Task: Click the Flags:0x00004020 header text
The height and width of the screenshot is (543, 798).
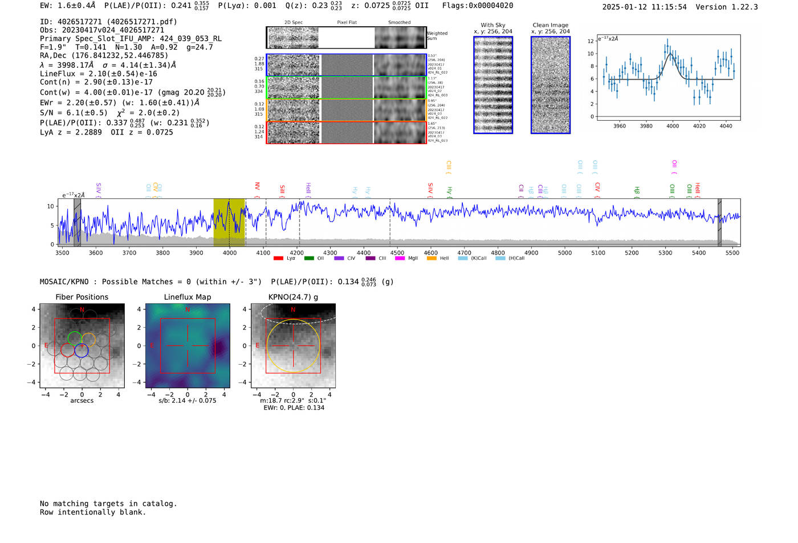Action: pyautogui.click(x=478, y=6)
